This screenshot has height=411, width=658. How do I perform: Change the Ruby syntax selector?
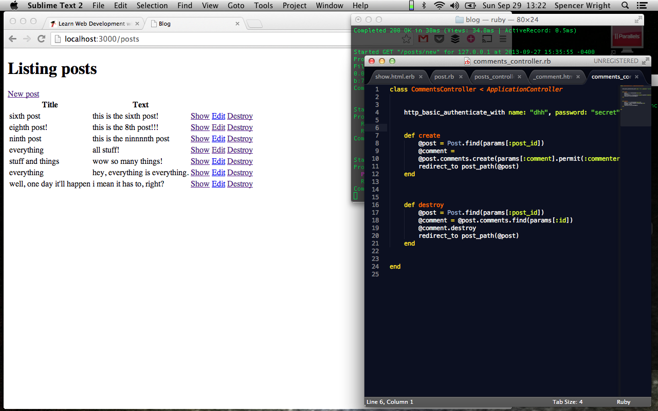pyautogui.click(x=624, y=402)
